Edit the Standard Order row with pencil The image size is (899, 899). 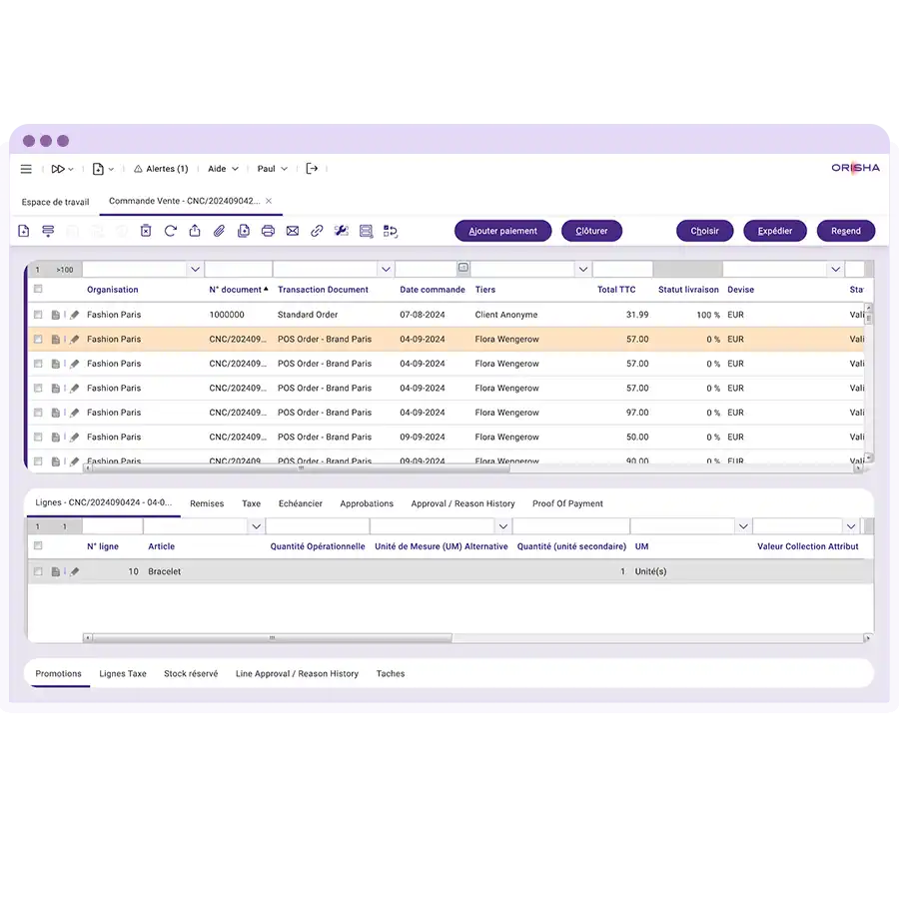point(75,315)
